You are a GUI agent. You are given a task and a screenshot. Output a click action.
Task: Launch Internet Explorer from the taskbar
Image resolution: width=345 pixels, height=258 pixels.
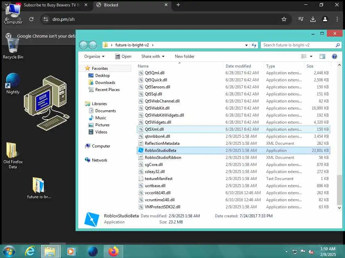[30, 251]
